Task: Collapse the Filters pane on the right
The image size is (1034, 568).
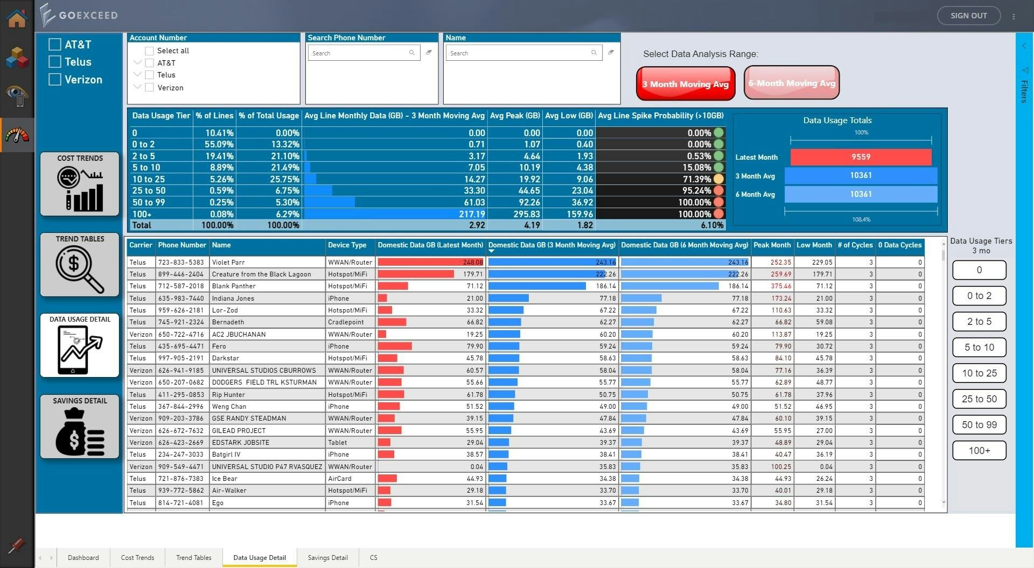Action: 1024,46
